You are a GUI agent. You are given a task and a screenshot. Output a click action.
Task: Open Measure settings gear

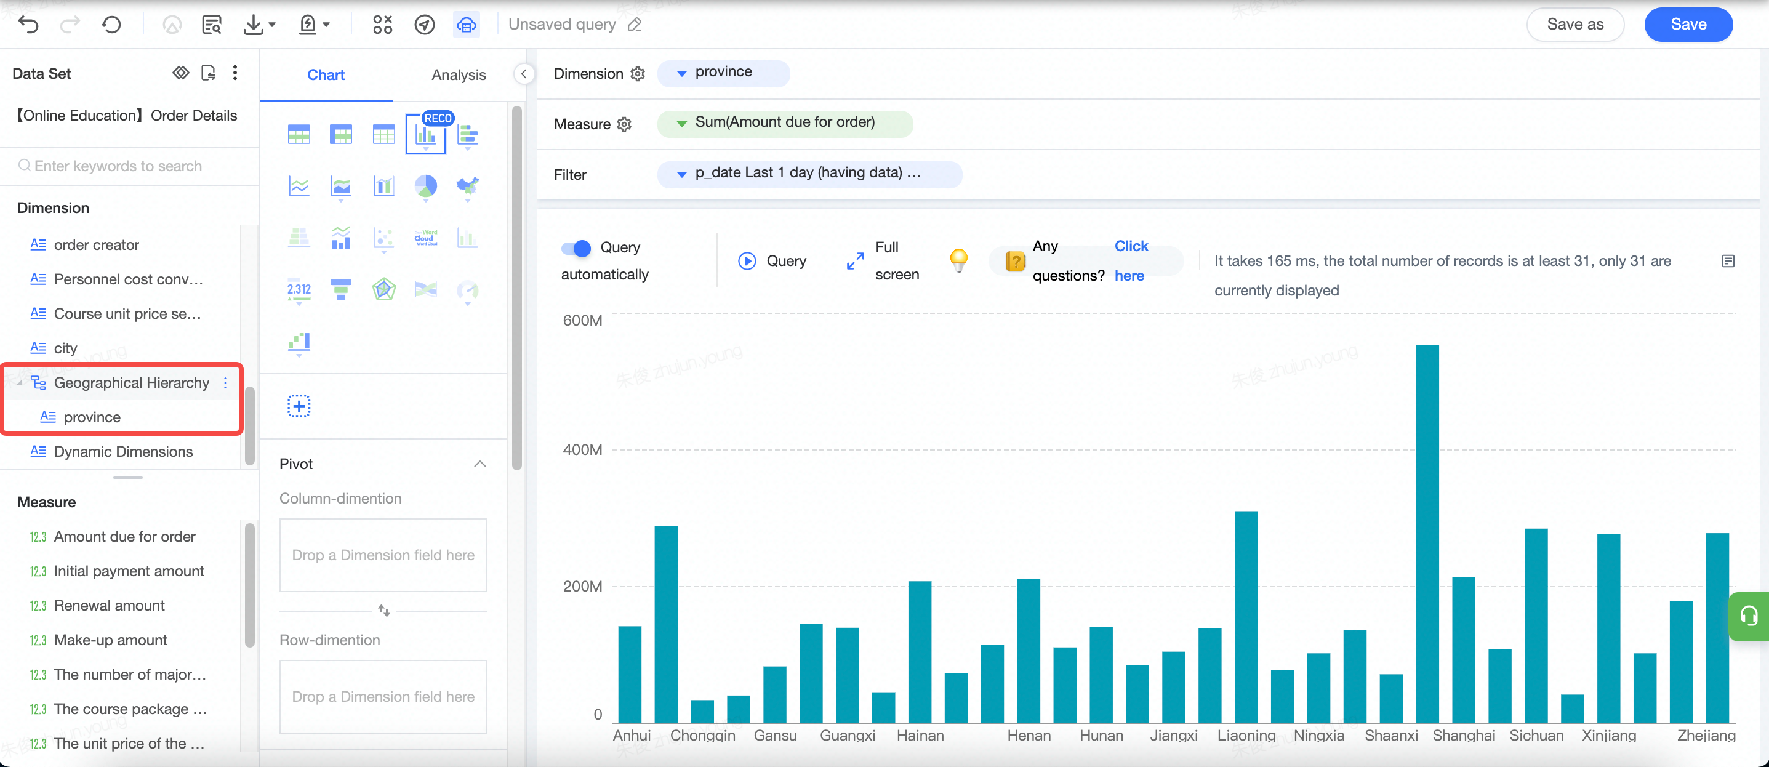tap(624, 124)
